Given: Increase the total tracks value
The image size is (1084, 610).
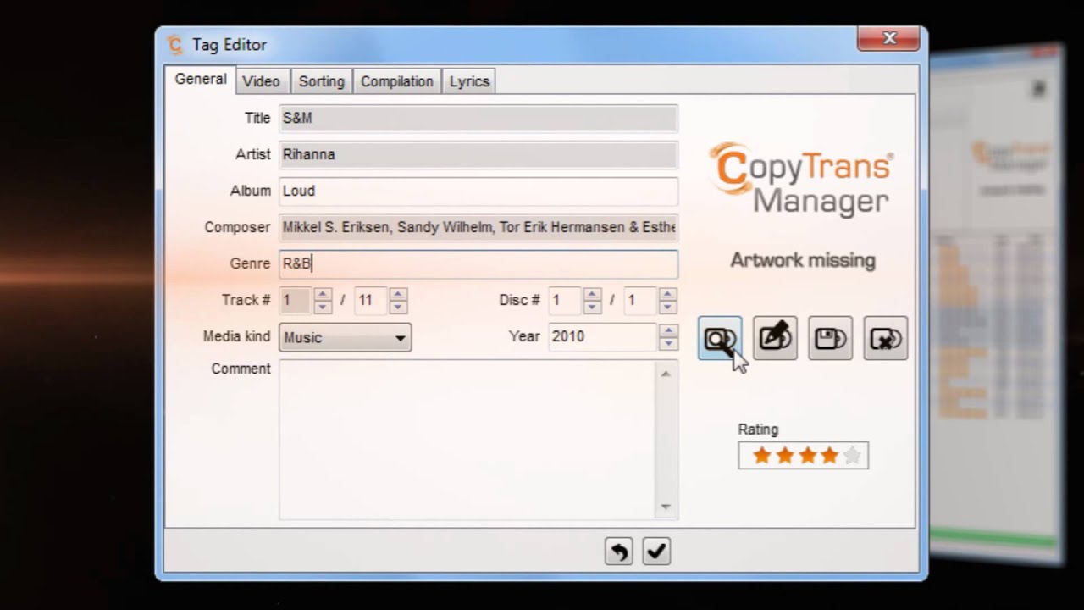Looking at the screenshot, I should click(x=398, y=294).
